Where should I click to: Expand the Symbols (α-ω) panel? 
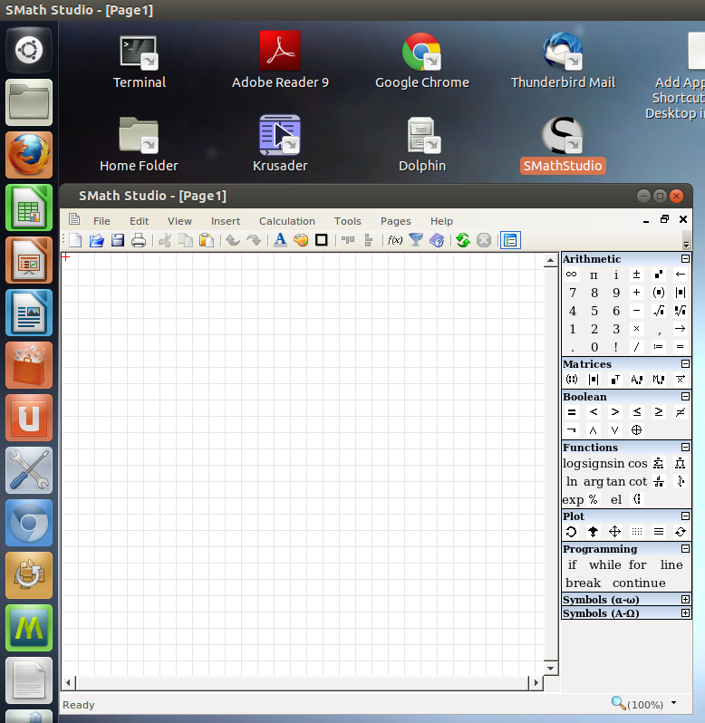coord(685,600)
